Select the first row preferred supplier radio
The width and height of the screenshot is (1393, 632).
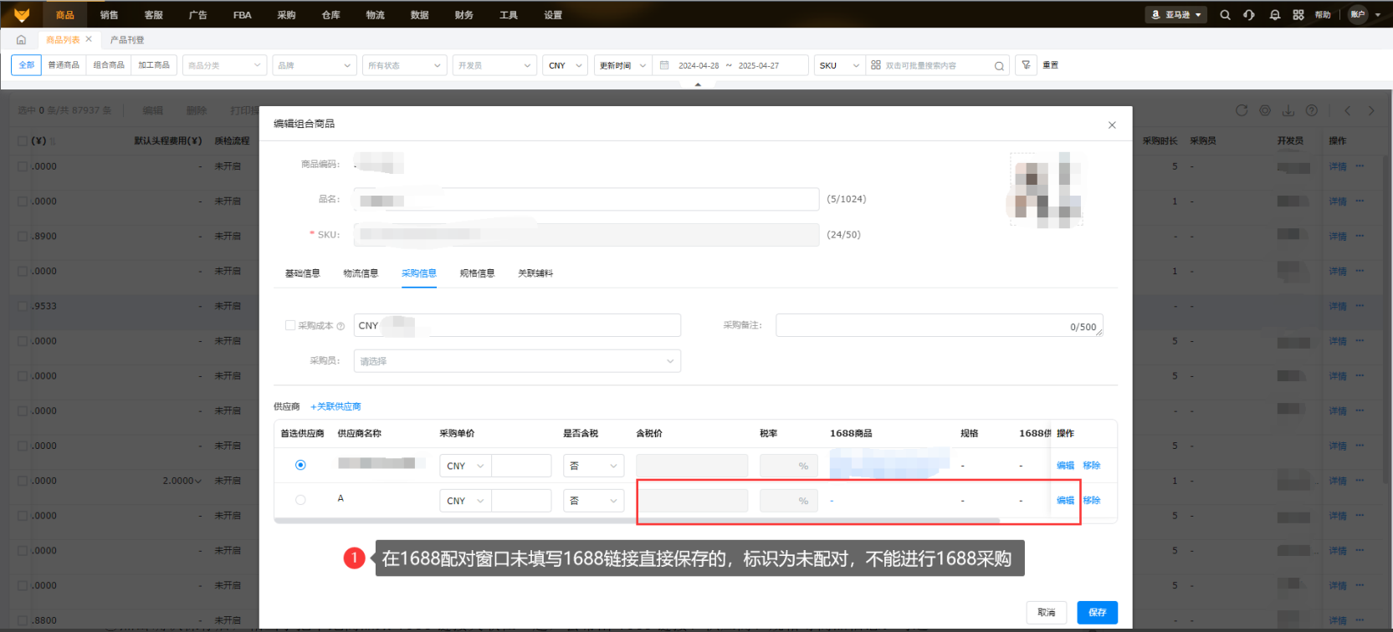tap(300, 465)
